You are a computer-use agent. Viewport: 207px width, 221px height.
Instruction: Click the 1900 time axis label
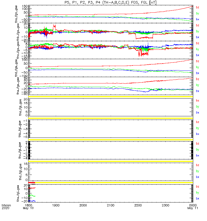pyautogui.click(x=56, y=205)
